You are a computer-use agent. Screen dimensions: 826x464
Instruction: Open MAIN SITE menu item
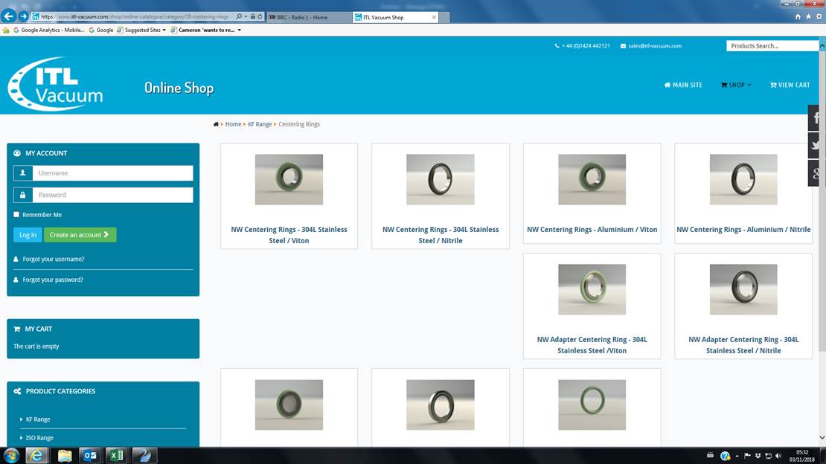683,85
